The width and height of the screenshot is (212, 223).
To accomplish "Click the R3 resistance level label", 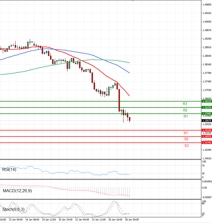I will tap(185, 104).
